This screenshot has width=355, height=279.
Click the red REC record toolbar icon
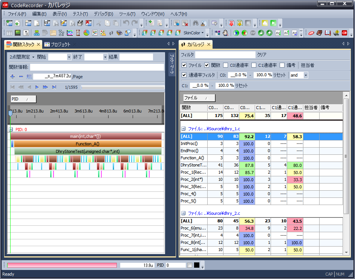point(231,23)
